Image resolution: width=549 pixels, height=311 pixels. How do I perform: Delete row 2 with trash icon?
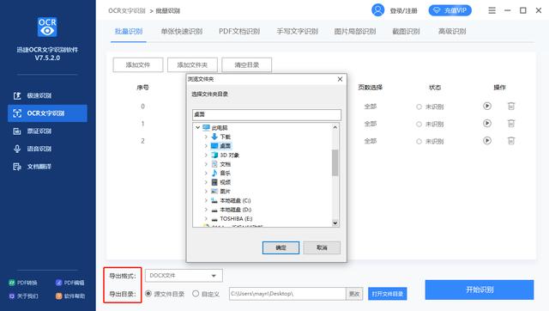pos(511,141)
